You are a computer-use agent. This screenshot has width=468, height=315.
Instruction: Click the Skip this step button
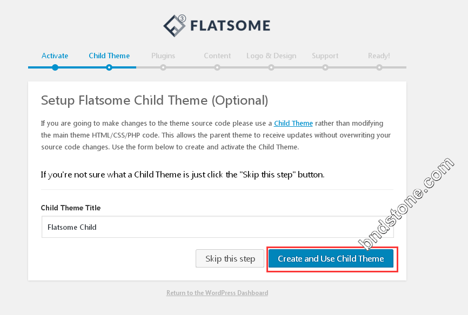coord(230,259)
